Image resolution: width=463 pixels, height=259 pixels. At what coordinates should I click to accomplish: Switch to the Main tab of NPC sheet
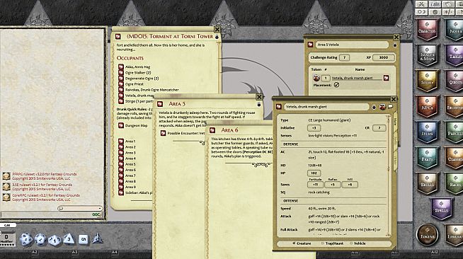[395, 122]
